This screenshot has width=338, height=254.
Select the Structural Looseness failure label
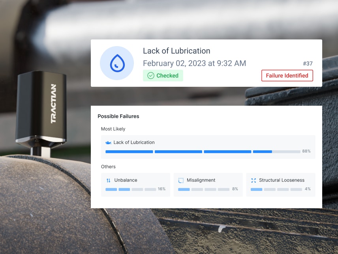[282, 180]
